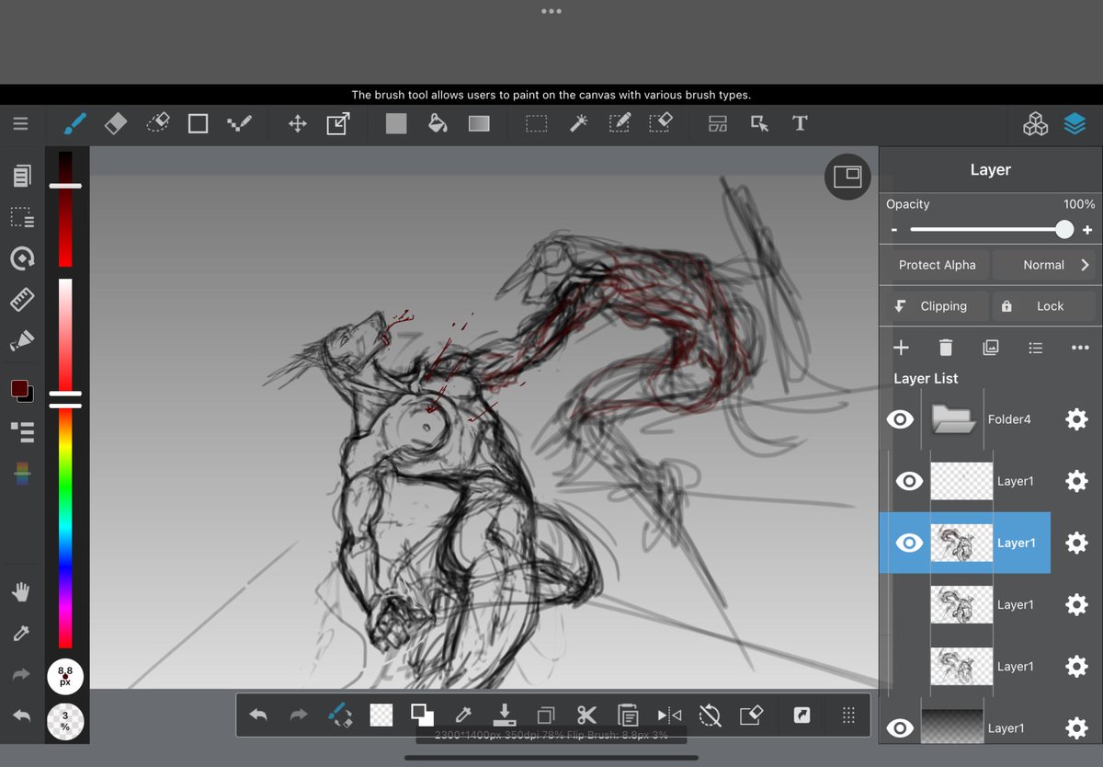Add a new layer with plus

click(x=901, y=348)
